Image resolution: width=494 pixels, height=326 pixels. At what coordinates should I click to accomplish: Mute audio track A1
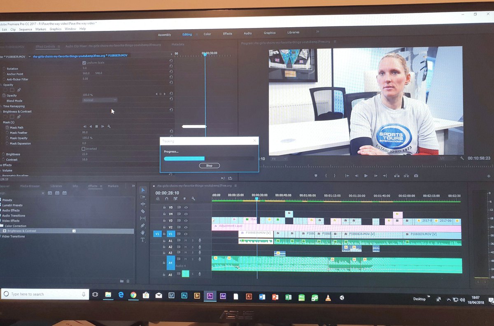pyautogui.click(x=186, y=240)
